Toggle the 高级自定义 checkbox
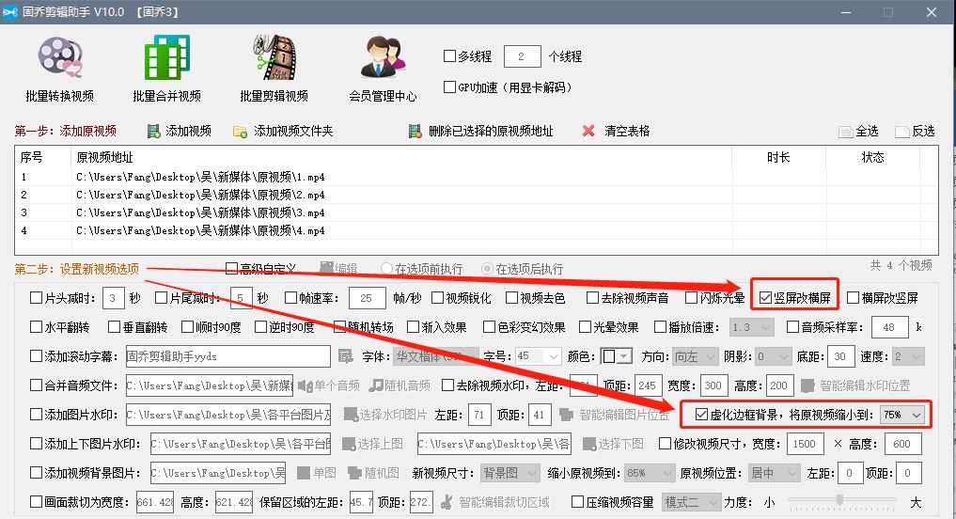The image size is (956, 519). [231, 268]
